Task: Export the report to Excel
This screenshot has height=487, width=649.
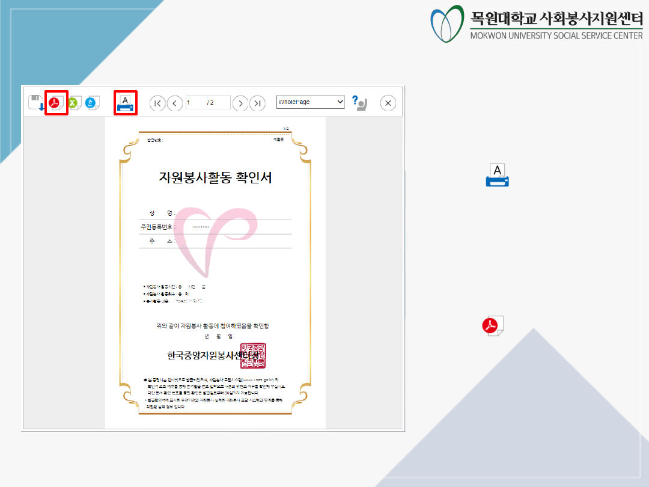Action: click(x=74, y=103)
